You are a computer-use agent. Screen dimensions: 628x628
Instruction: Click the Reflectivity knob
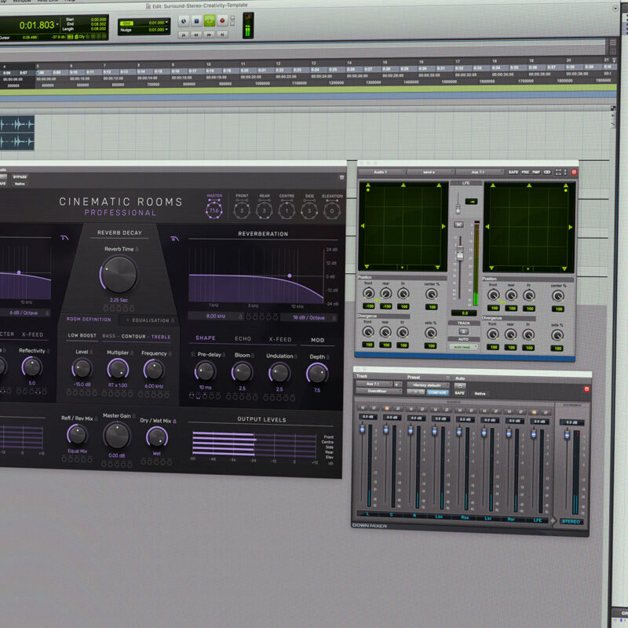point(31,367)
